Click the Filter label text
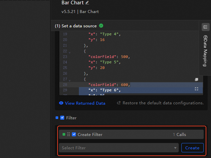This screenshot has width=211, height=158. (x=71, y=118)
